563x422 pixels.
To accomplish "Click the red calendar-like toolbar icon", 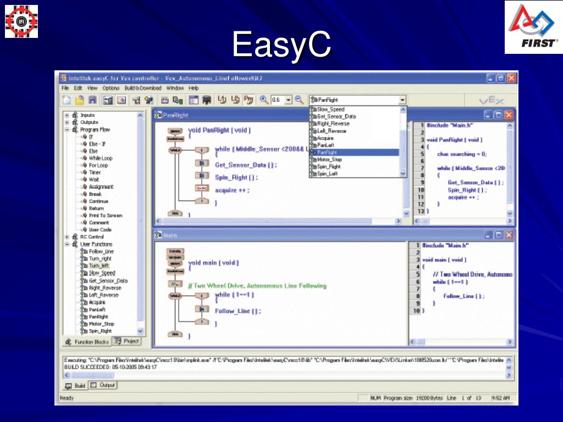I will (165, 100).
